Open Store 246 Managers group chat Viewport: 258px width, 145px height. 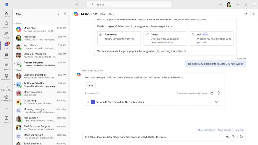click(41, 55)
